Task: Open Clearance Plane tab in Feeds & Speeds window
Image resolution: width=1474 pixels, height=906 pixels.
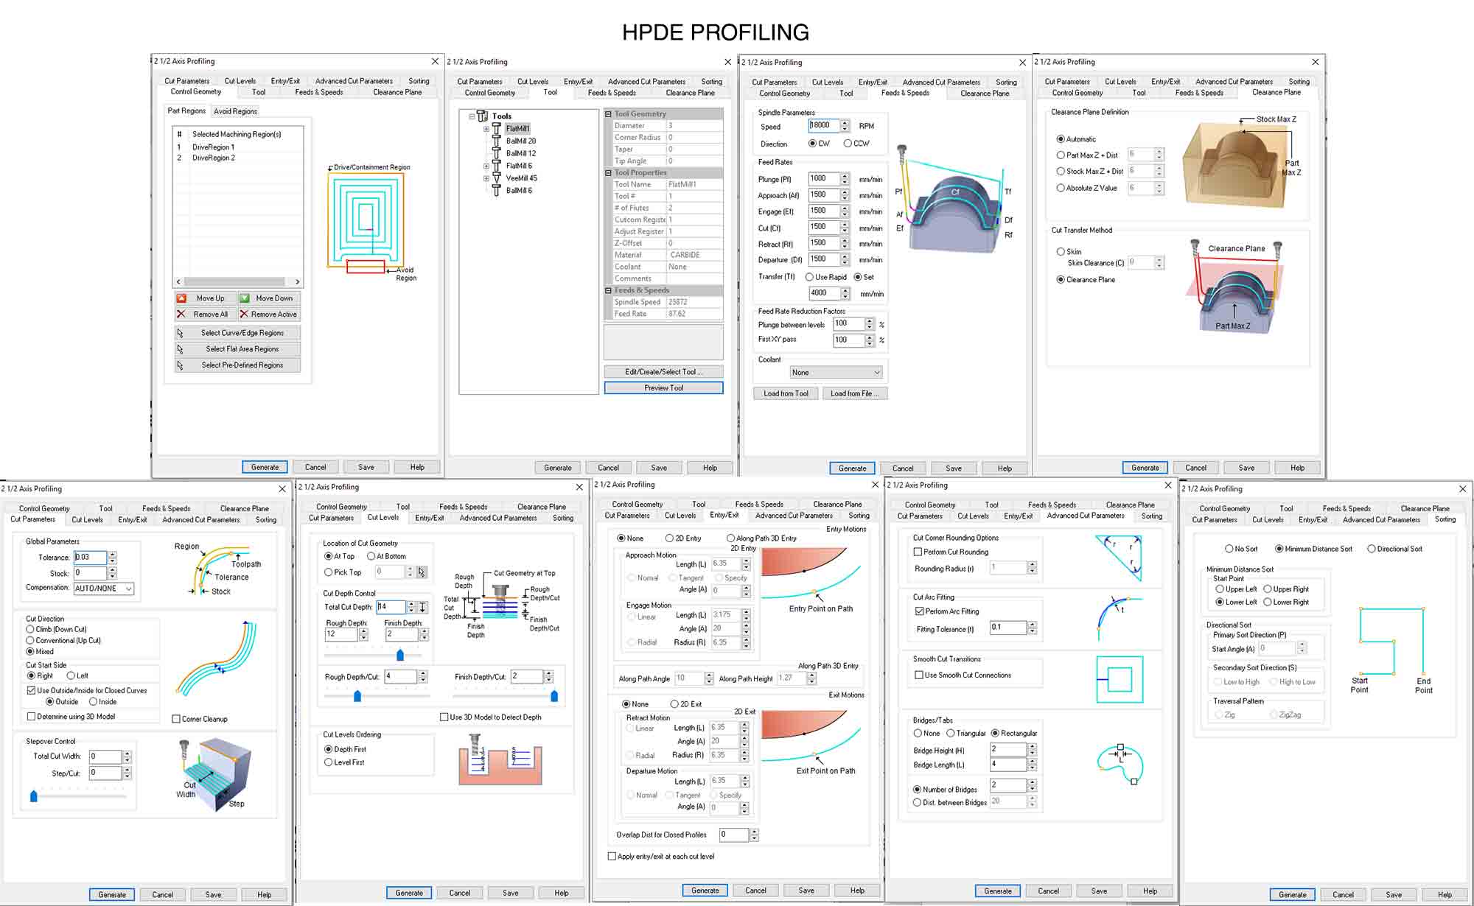Action: [x=985, y=94]
